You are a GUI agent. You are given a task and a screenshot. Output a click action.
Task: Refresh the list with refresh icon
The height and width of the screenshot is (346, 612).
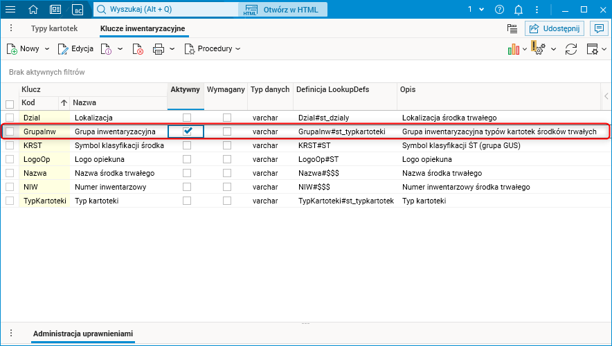[x=571, y=49]
